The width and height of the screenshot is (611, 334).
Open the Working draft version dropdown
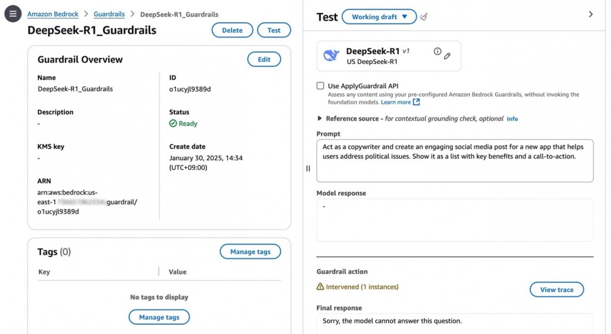[x=379, y=17]
